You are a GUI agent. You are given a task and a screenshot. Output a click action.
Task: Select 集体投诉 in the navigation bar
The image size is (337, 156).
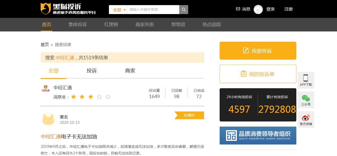(77, 25)
